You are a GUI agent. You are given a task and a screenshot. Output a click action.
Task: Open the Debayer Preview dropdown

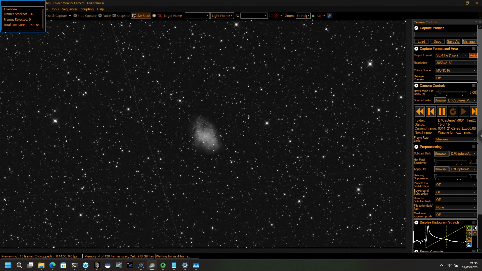(x=456, y=78)
